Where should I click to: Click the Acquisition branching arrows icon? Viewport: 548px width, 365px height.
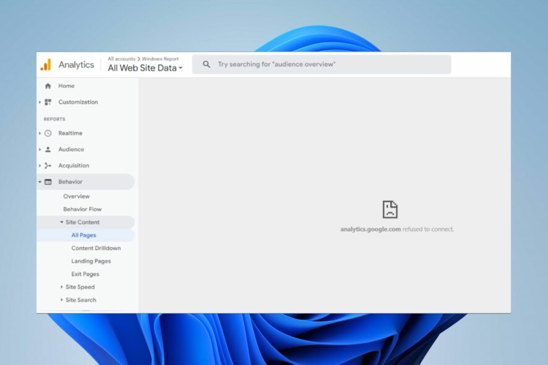[x=48, y=165]
